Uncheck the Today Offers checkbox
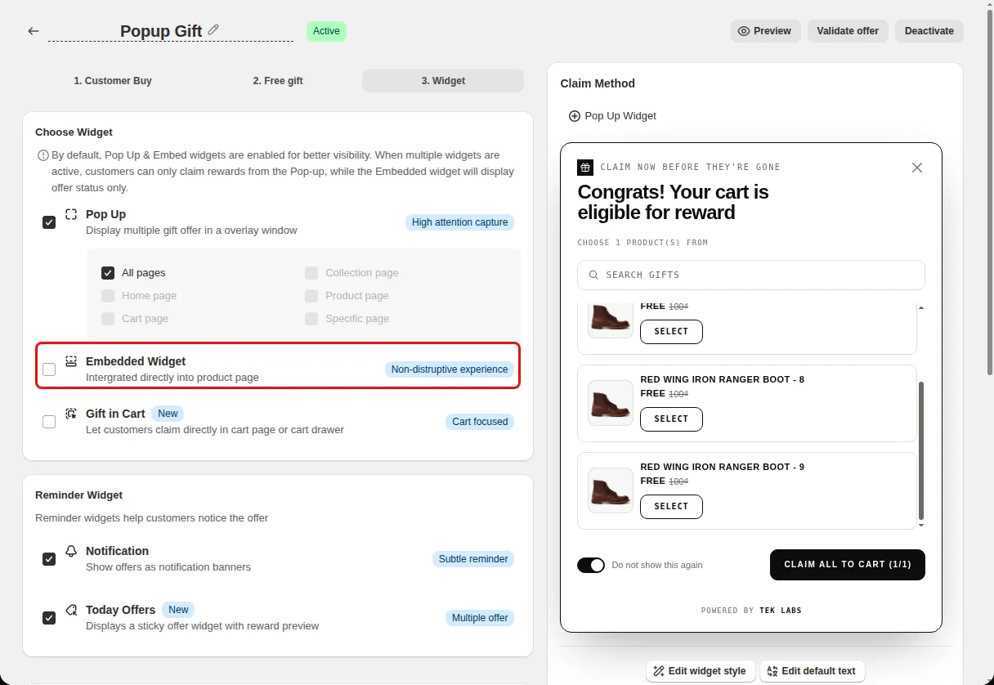The image size is (994, 685). [49, 618]
